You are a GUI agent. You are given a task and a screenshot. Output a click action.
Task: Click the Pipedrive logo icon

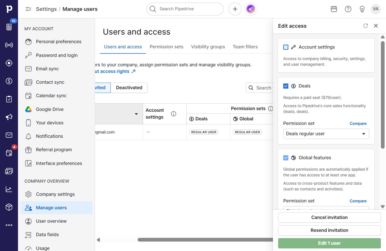pyautogui.click(x=9, y=9)
